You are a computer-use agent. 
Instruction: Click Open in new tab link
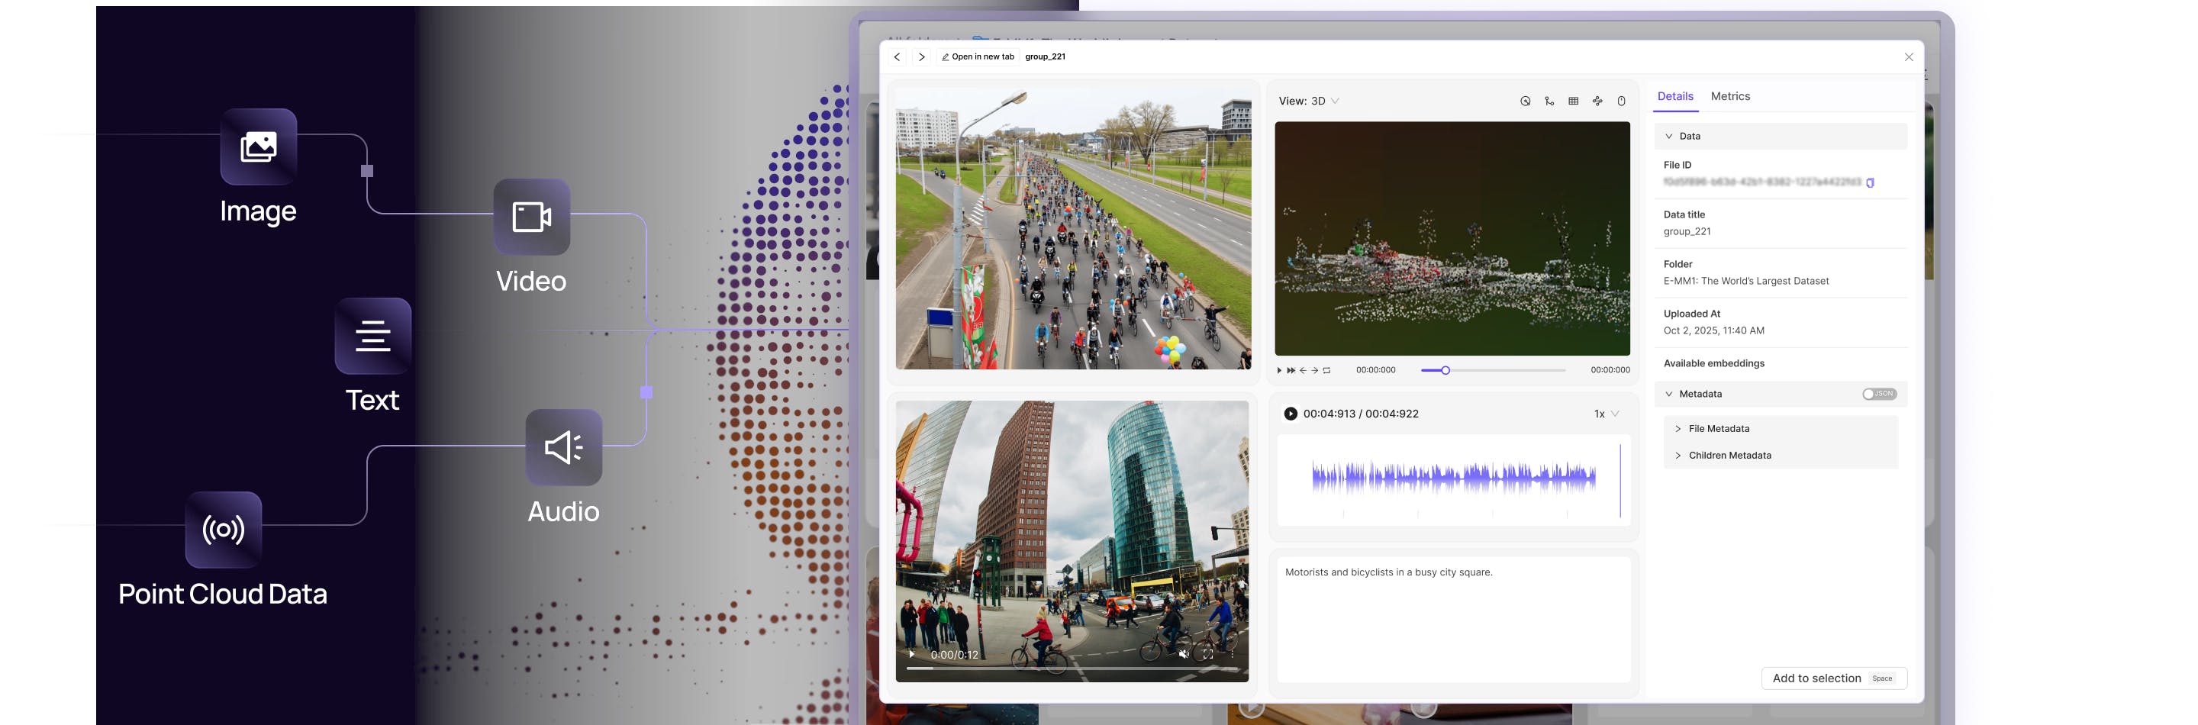click(x=978, y=57)
